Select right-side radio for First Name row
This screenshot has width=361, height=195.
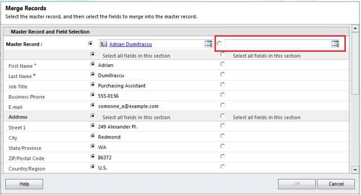[x=223, y=64]
